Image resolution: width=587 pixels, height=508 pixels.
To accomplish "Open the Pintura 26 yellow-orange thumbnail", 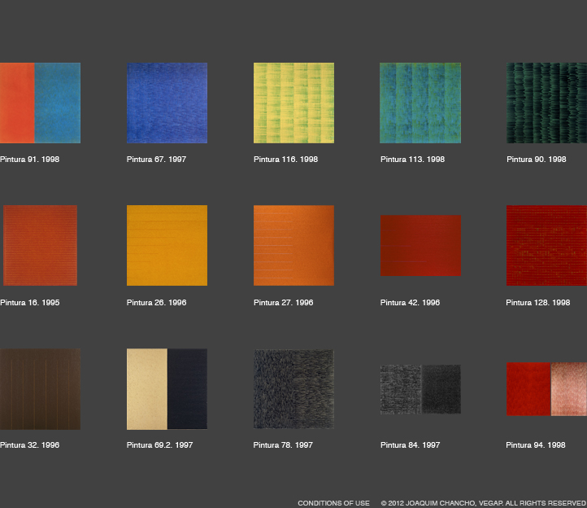I will click(167, 245).
